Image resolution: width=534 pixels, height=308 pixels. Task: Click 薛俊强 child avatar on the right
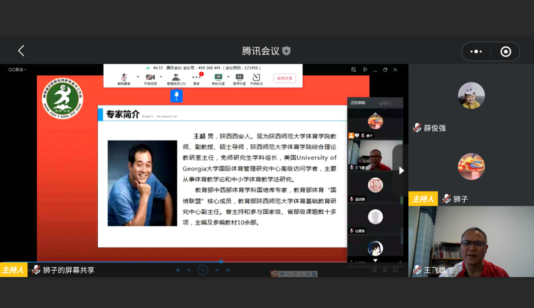click(471, 95)
